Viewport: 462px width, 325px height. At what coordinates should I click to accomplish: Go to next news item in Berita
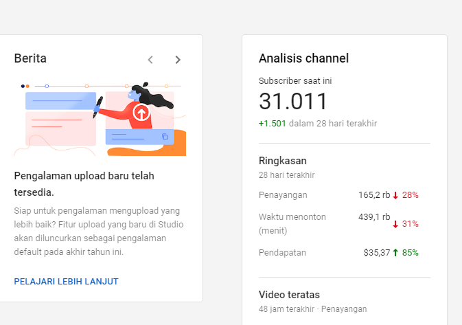(178, 60)
